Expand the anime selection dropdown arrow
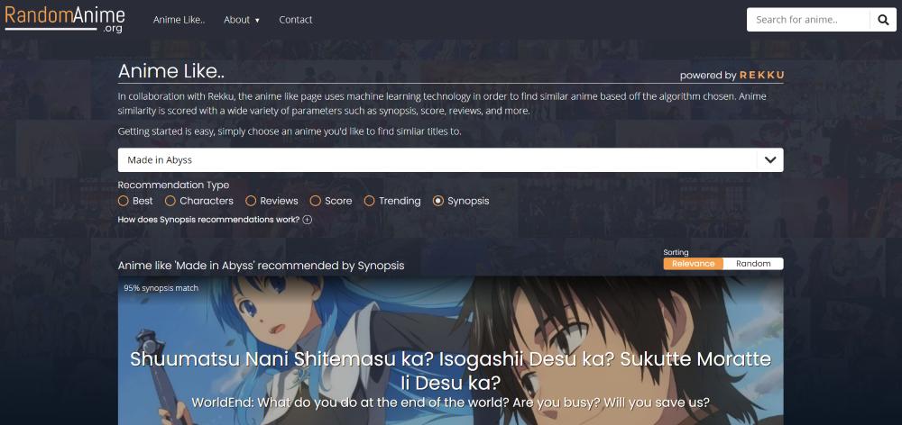Screen dimensions: 902x425 pyautogui.click(x=770, y=159)
